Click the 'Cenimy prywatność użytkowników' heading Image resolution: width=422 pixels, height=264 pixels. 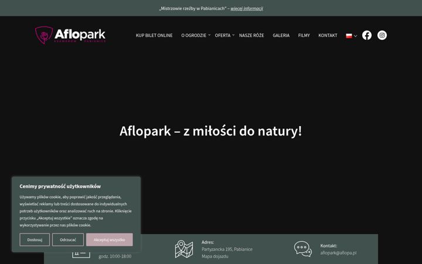tap(60, 186)
